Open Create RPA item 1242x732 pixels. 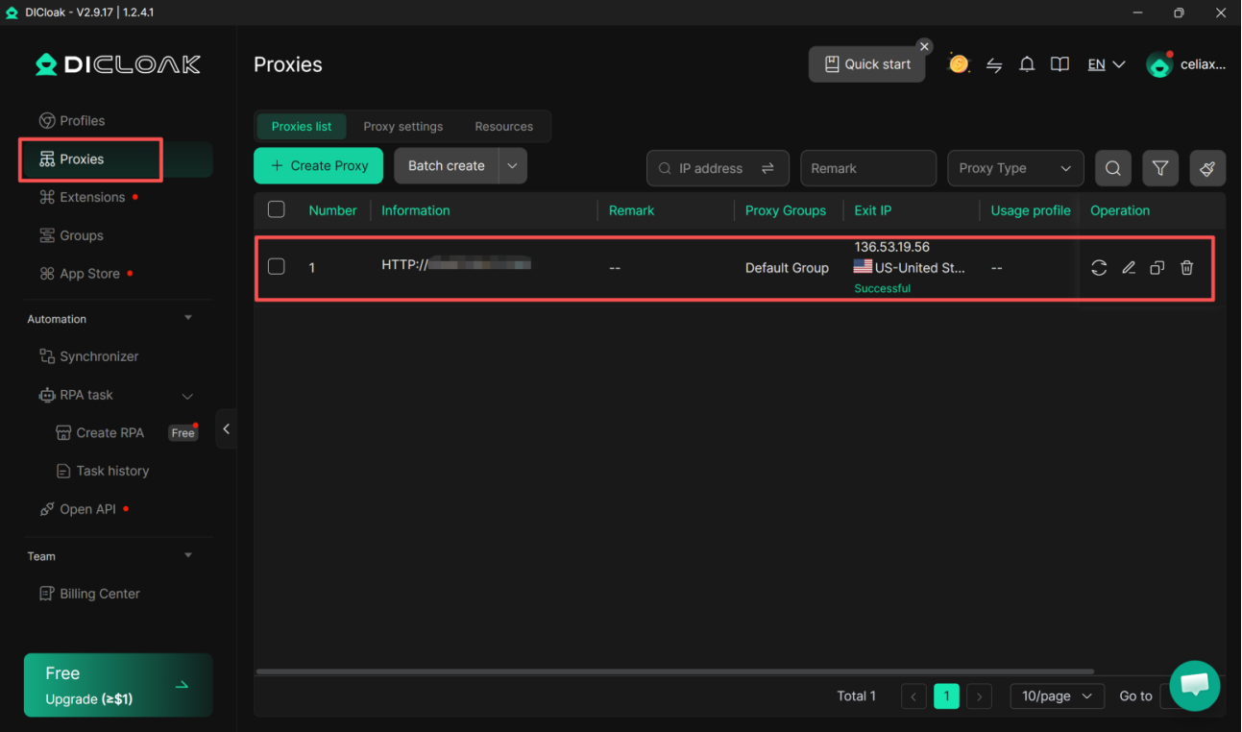pyautogui.click(x=101, y=433)
